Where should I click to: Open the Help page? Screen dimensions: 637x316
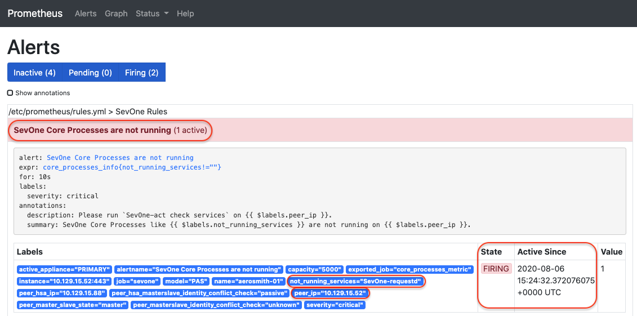click(x=185, y=14)
